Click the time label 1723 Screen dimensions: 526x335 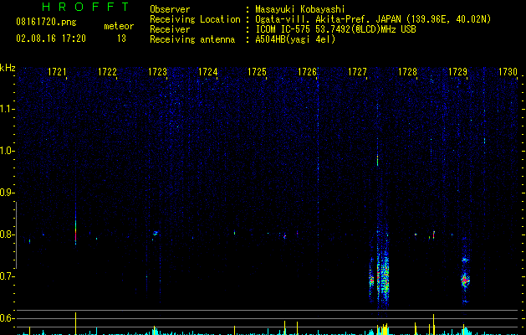tap(158, 72)
